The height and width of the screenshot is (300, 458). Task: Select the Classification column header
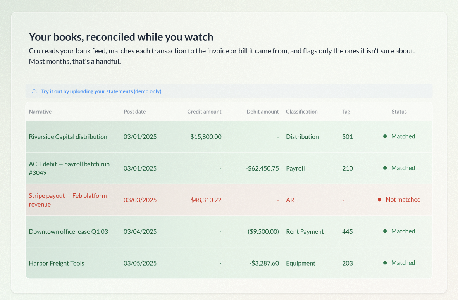[302, 112]
